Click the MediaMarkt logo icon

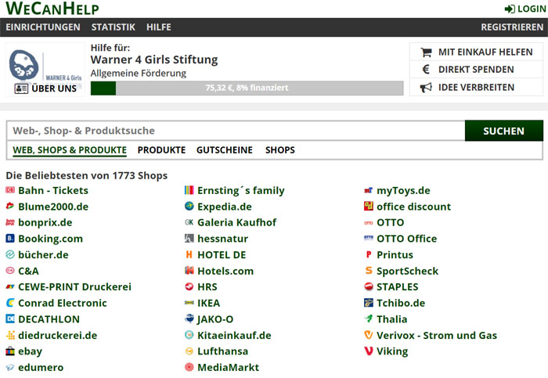point(189,367)
